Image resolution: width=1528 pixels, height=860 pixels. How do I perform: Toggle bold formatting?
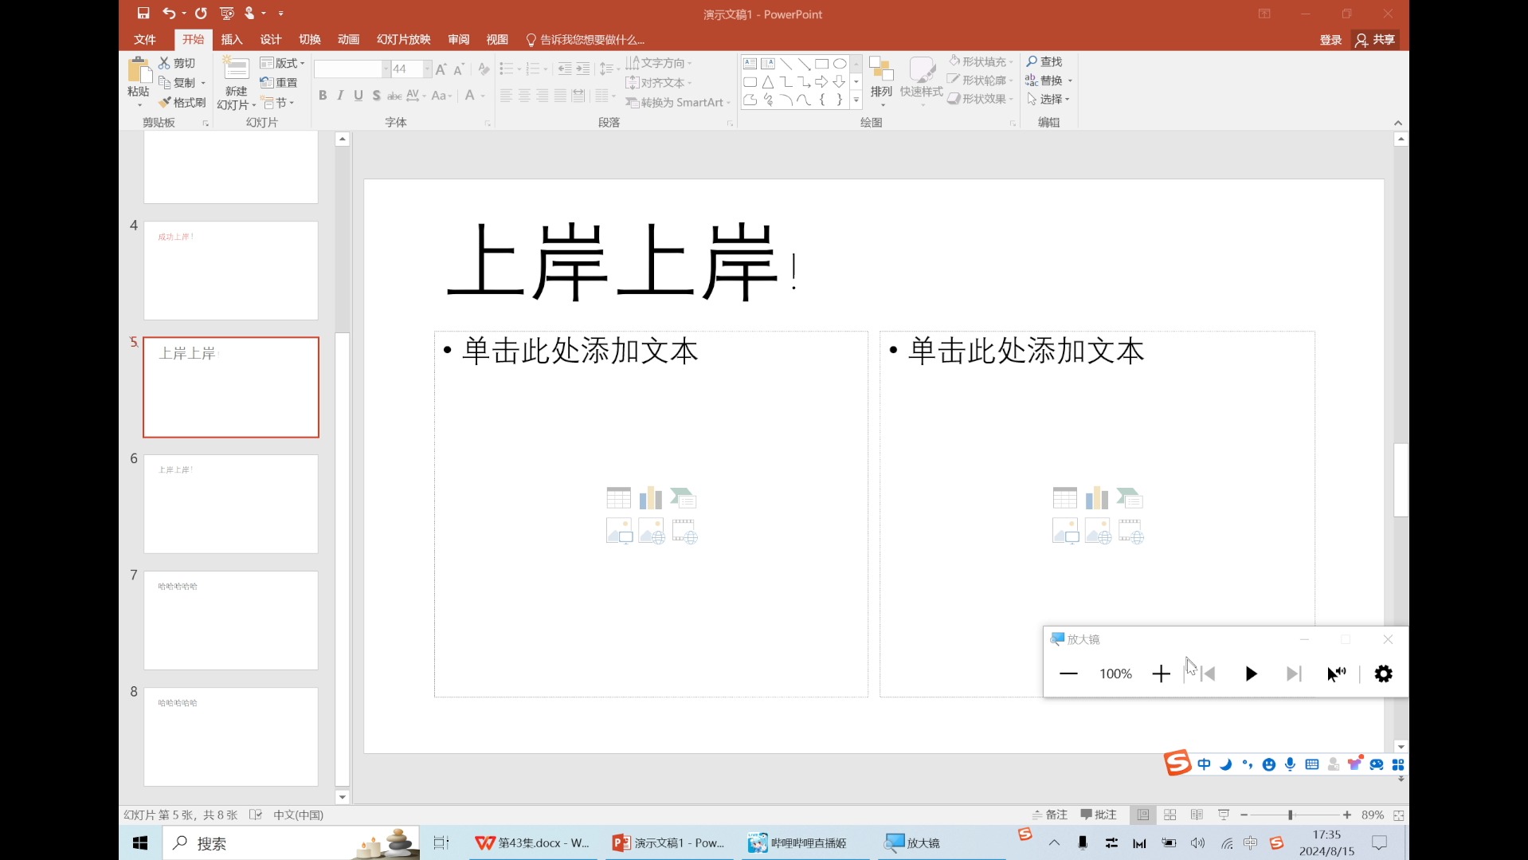pos(322,95)
